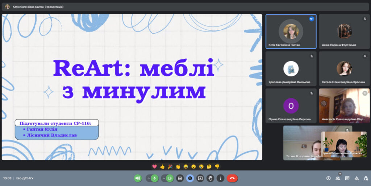Click the present screen icon
Image resolution: width=371 pixels, height=186 pixels.
[200, 178]
